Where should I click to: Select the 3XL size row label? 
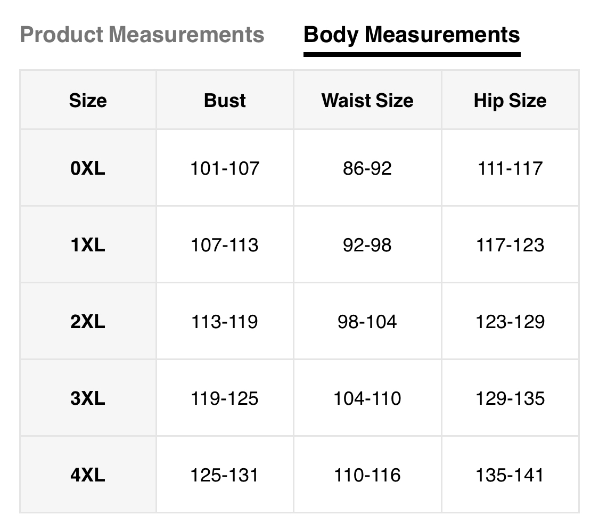pyautogui.click(x=88, y=398)
